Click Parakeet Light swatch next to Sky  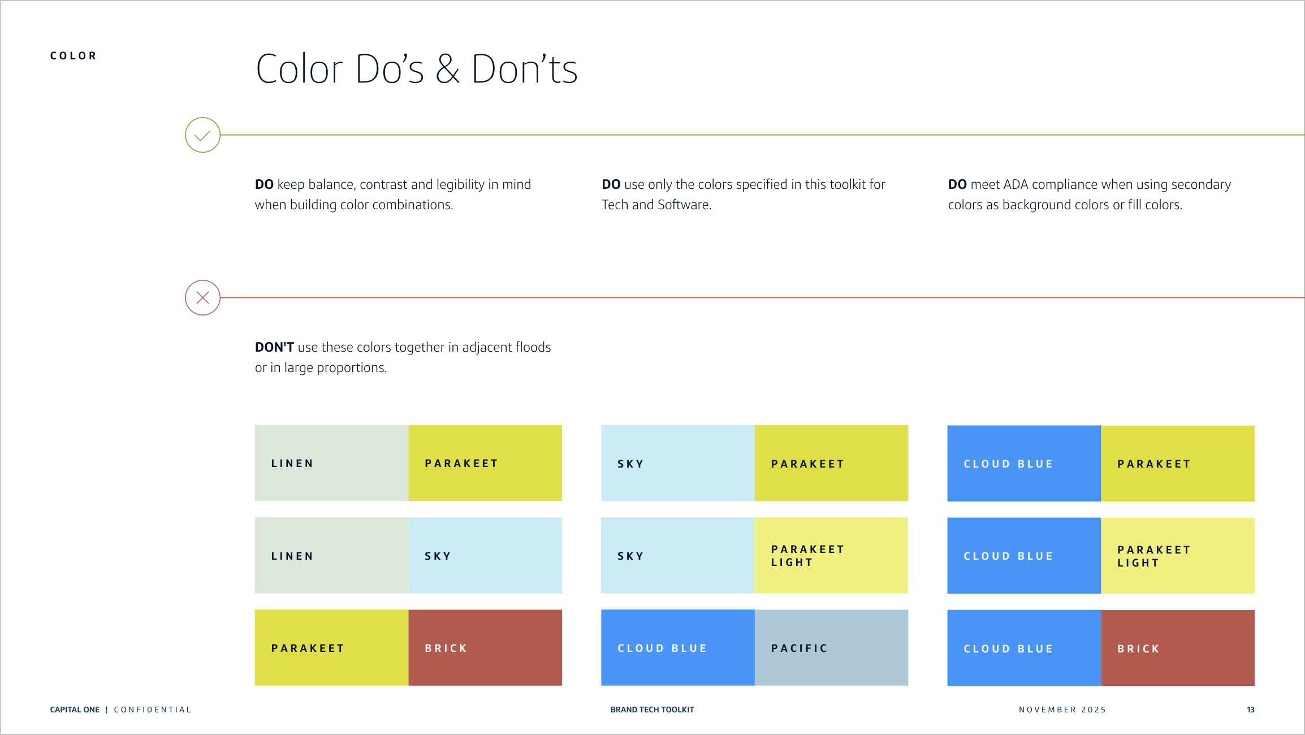click(831, 556)
